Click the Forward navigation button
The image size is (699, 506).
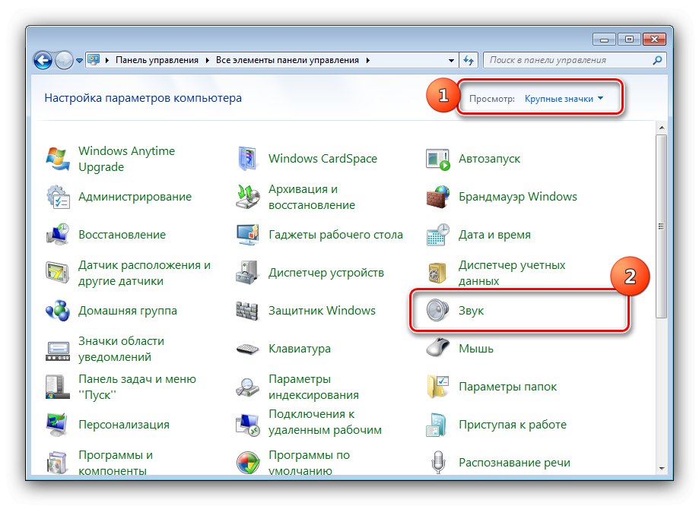[64, 60]
